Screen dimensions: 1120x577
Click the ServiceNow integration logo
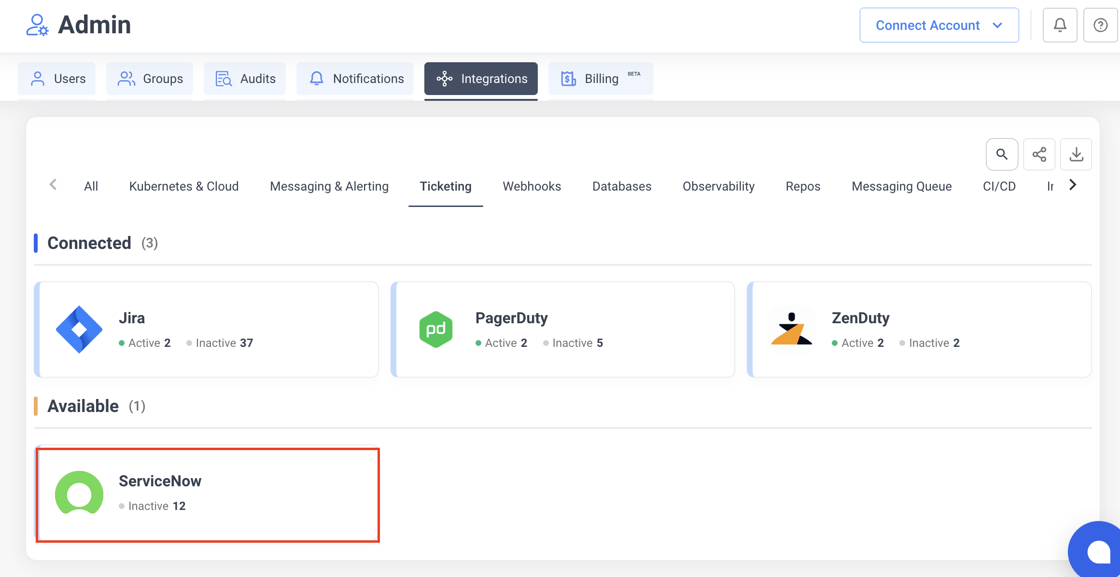coord(79,494)
